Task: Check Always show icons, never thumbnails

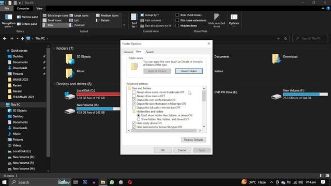Action: click(x=134, y=92)
